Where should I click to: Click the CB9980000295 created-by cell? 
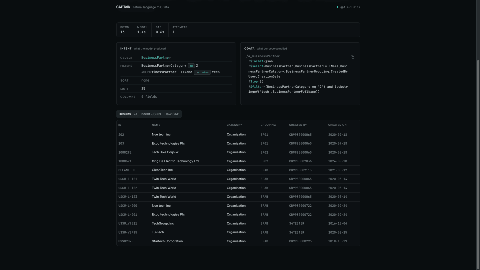[300, 241]
